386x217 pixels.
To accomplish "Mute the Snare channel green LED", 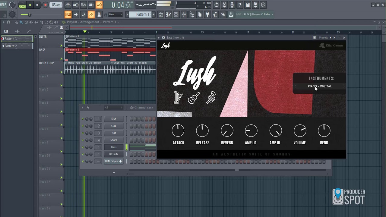I will [x=83, y=140].
